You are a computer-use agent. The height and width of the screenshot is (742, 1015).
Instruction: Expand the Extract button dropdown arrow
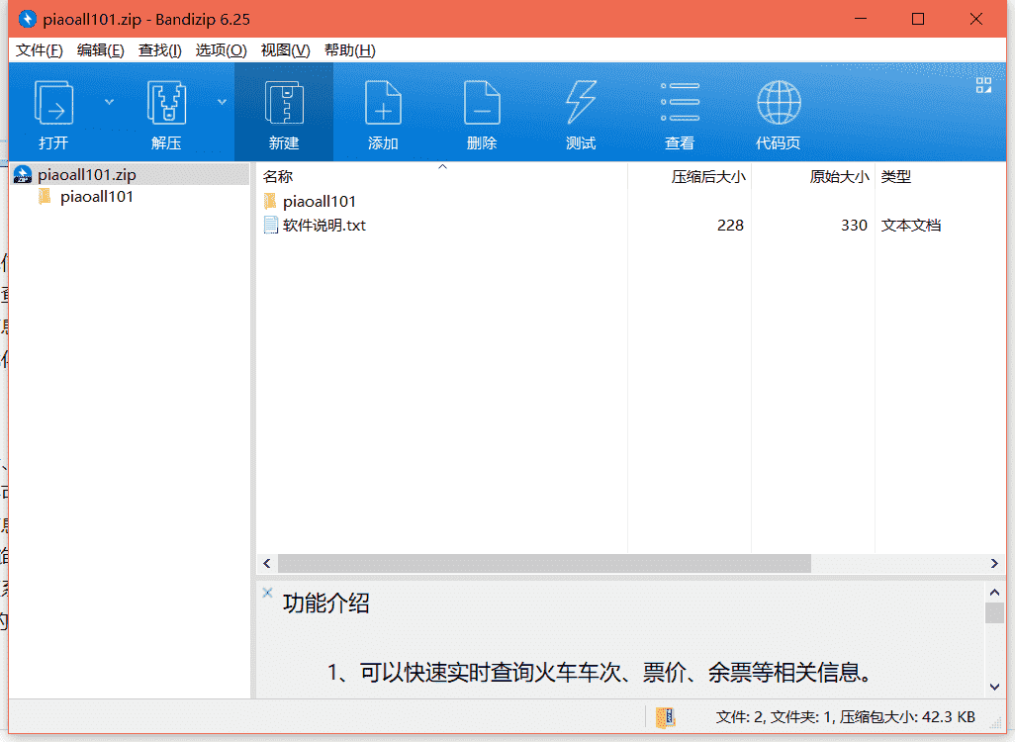(222, 102)
